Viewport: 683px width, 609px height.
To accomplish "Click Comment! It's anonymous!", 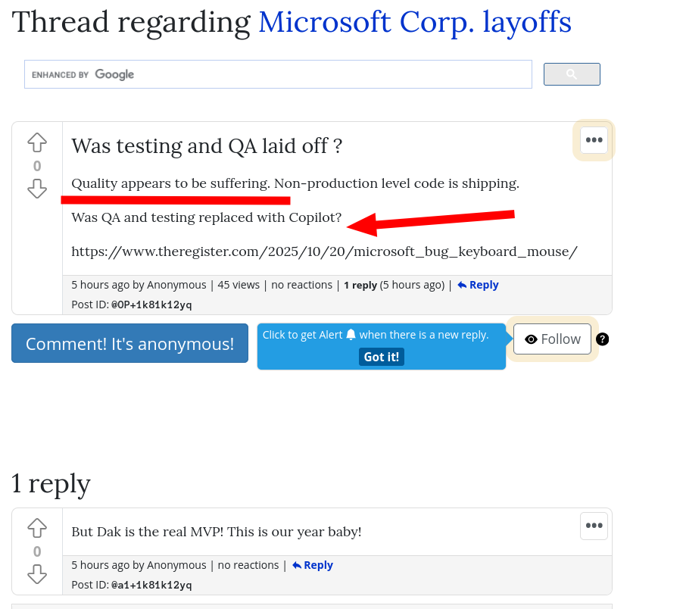I will click(129, 343).
